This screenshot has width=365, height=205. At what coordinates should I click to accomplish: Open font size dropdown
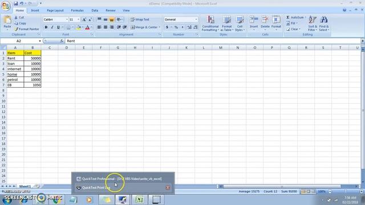pos(79,19)
